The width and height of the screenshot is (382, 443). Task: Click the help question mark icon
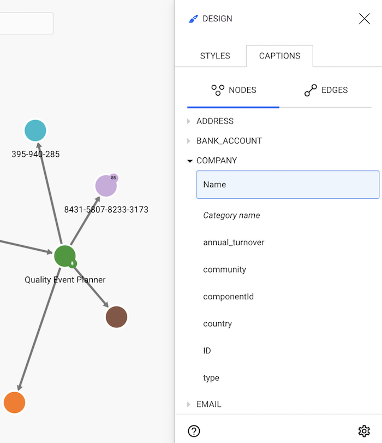coord(194,431)
